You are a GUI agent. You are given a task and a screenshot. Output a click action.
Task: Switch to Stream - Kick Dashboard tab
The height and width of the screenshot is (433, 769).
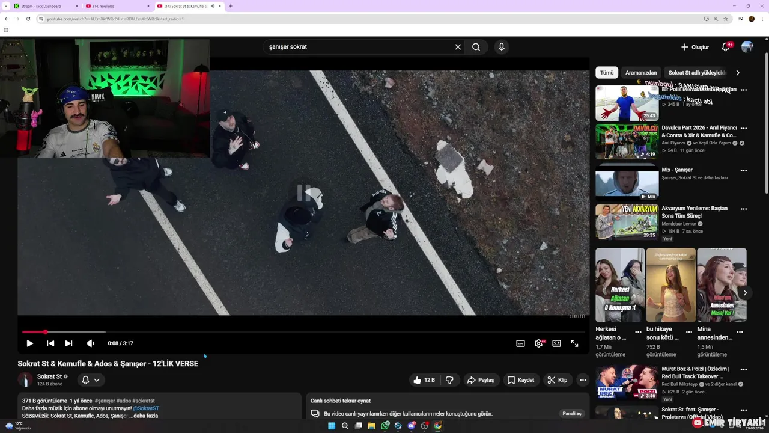[x=46, y=6]
